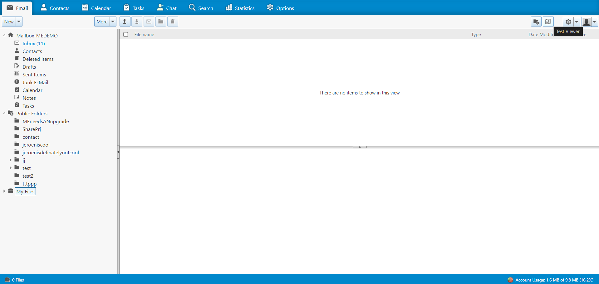Click the upload file toolbar icon

tap(125, 22)
